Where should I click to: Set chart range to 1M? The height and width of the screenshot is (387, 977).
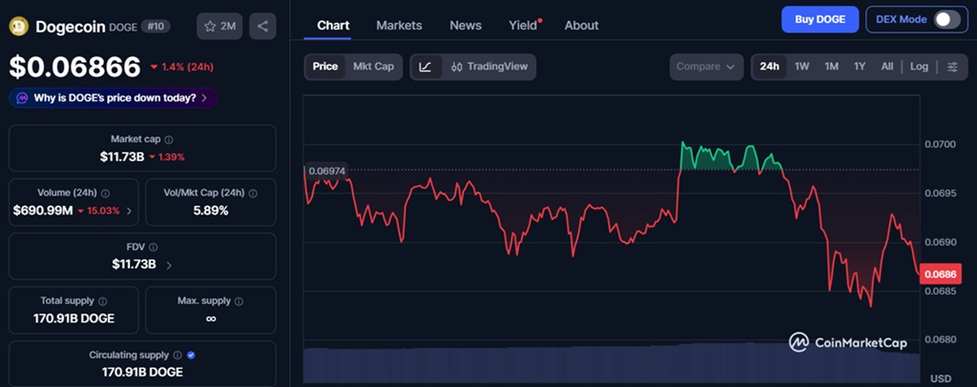(831, 67)
